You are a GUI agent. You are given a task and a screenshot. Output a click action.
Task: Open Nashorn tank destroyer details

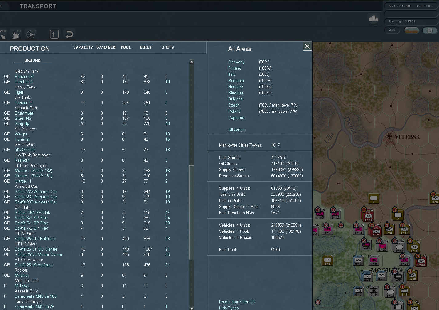[22, 160]
